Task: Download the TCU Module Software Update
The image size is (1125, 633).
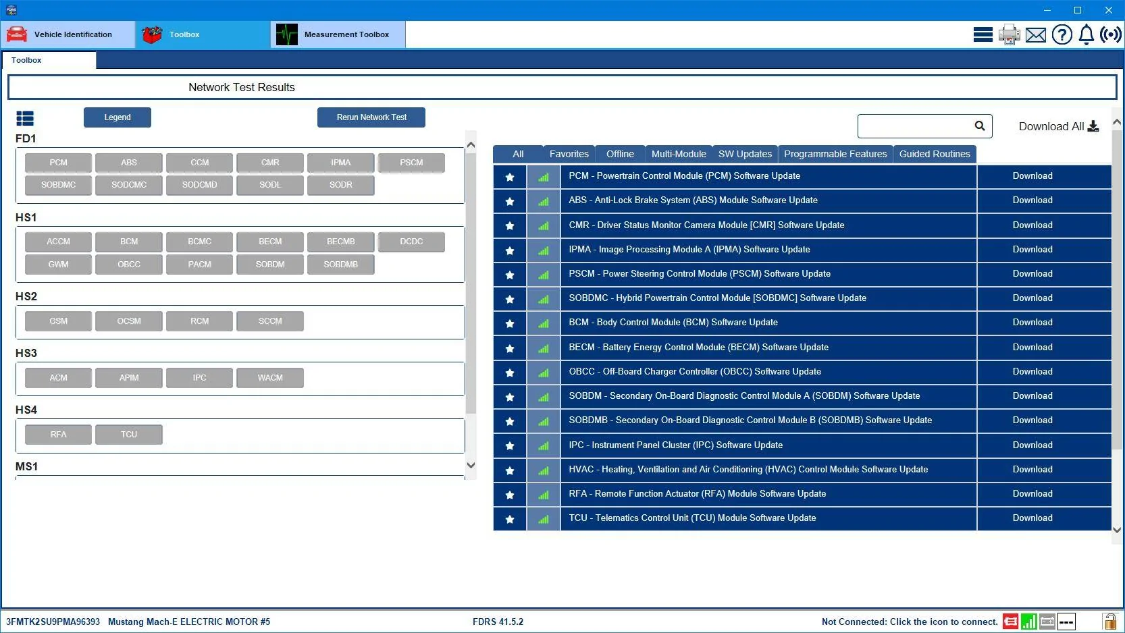Action: [x=1032, y=518]
